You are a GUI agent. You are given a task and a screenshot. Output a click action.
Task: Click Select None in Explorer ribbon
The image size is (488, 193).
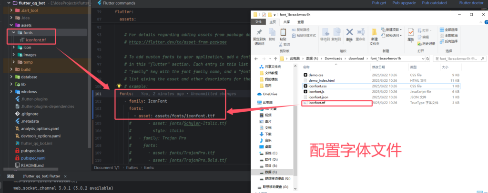pos(448,35)
